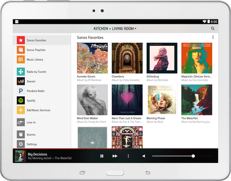Open the Spotify icon
This screenshot has width=231, height=181.
click(x=21, y=100)
